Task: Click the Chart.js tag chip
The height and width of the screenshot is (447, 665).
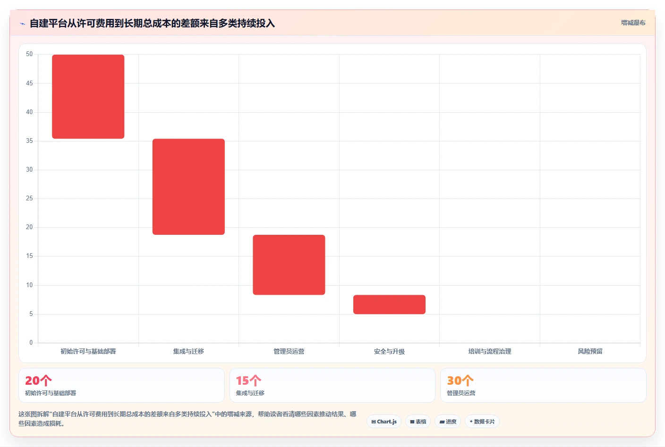Action: (x=384, y=422)
